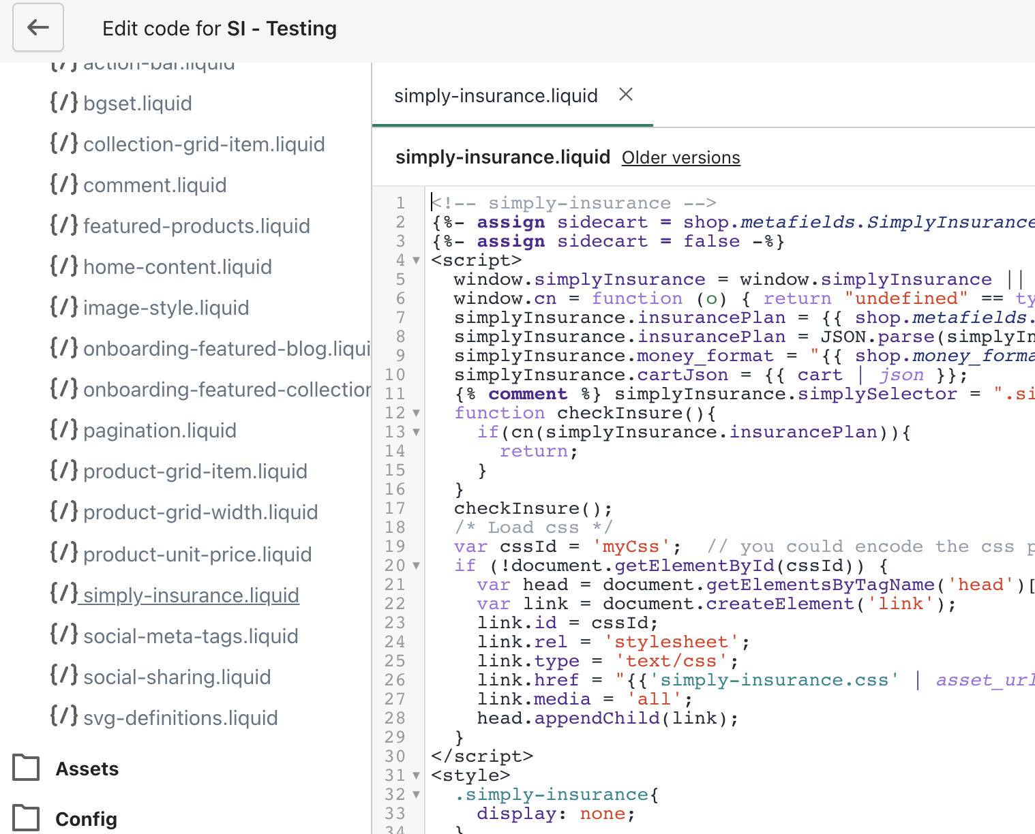Click the liquid file icon beside bgset.liquid
This screenshot has width=1035, height=834.
[63, 103]
